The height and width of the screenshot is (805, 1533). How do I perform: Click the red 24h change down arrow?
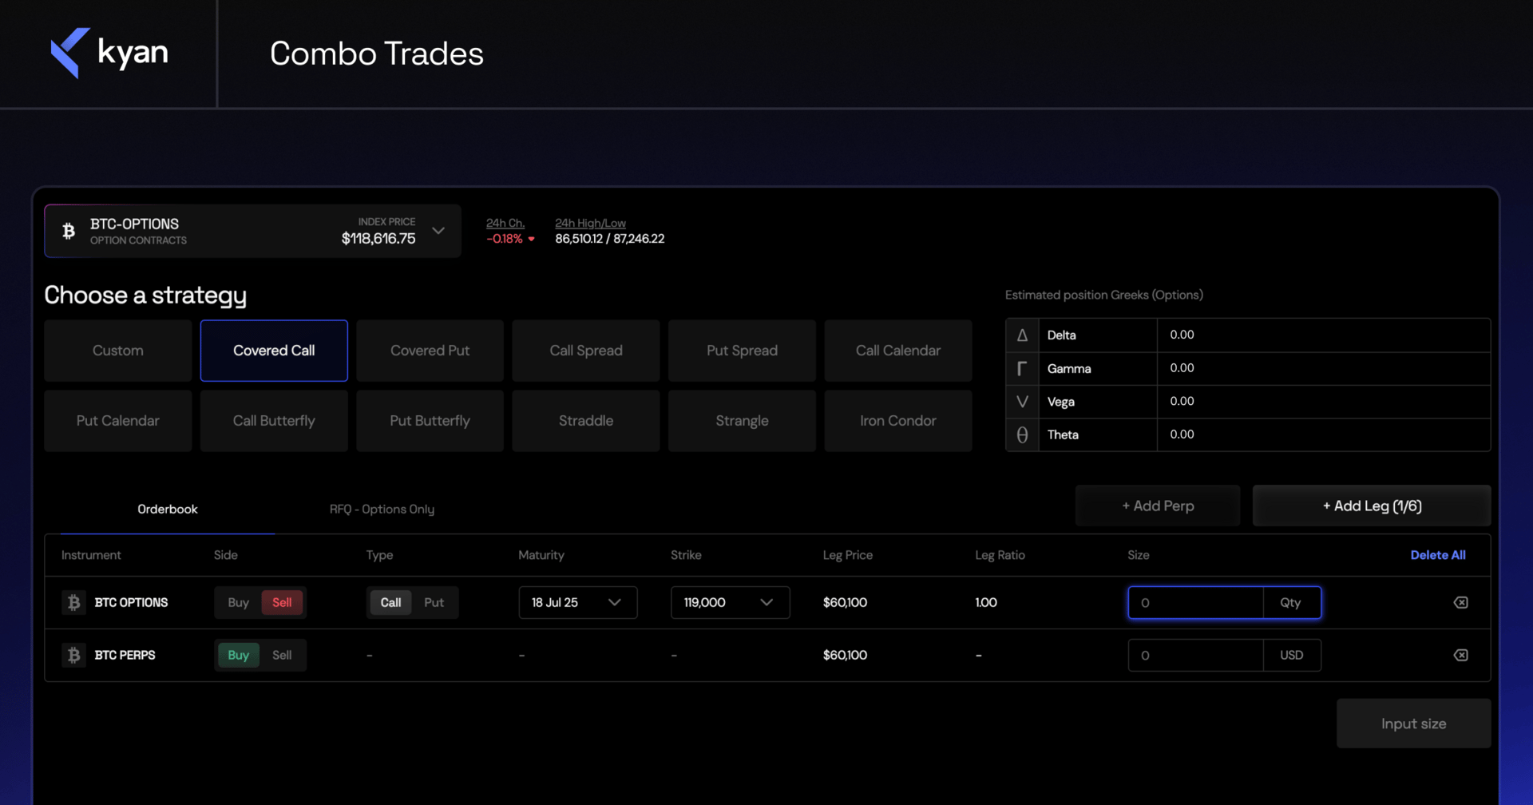click(531, 239)
